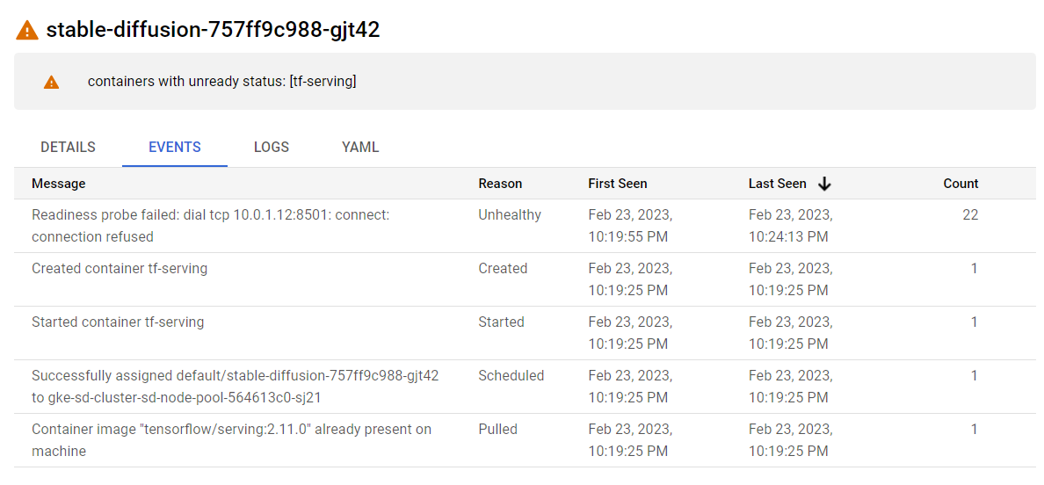Click the Created container tf-serving message
1044x485 pixels.
tap(120, 268)
